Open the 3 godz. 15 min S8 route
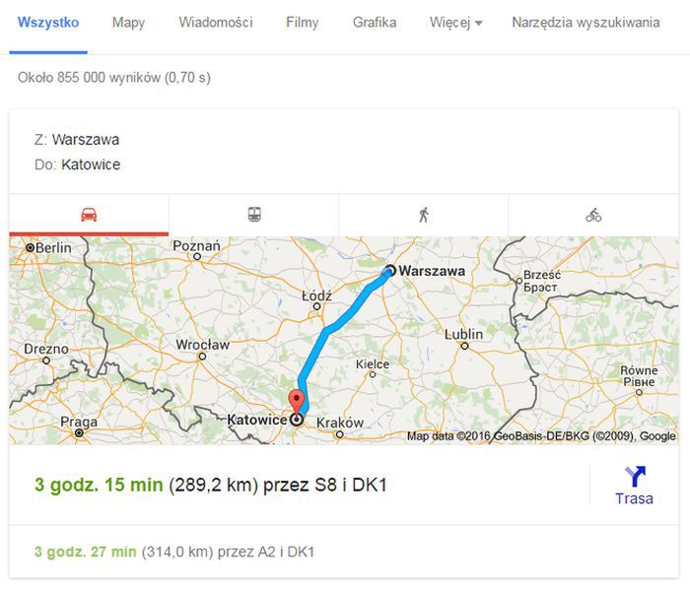 [x=210, y=485]
